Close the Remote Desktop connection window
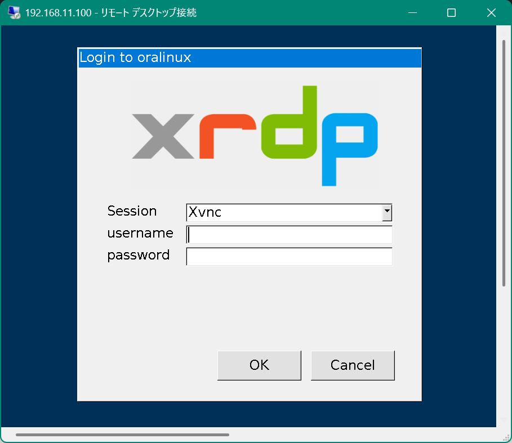The image size is (512, 443). 491,12
